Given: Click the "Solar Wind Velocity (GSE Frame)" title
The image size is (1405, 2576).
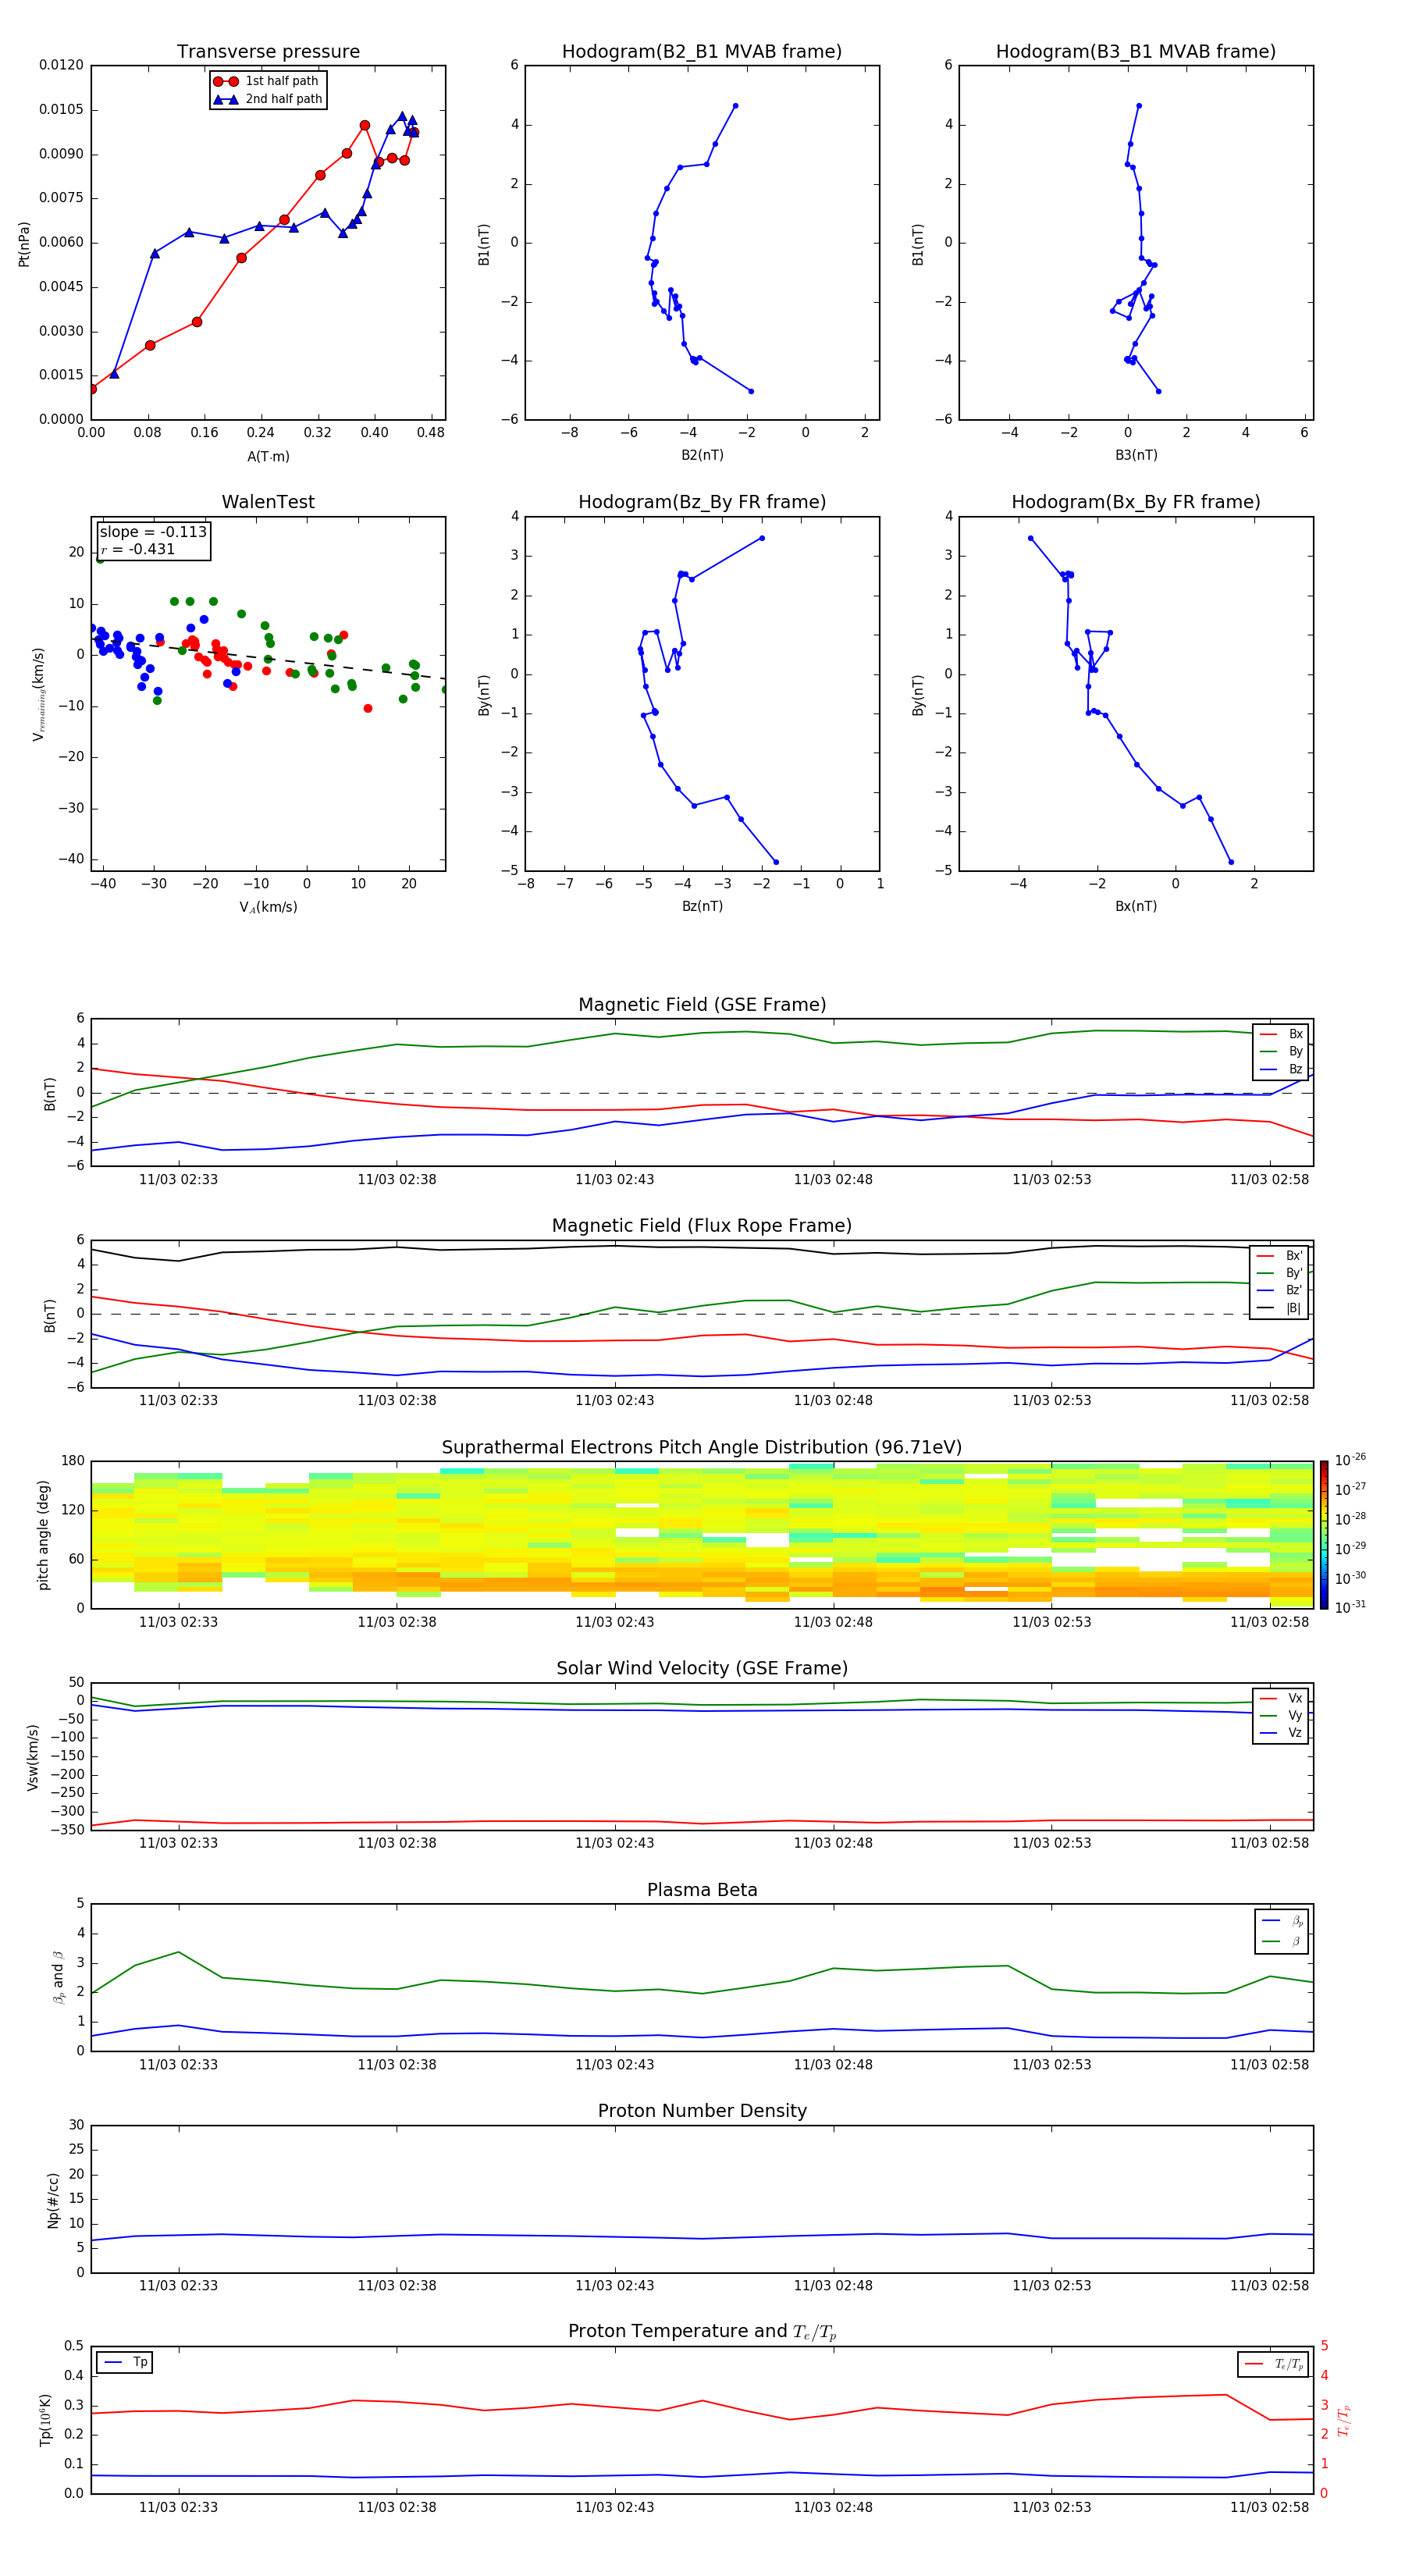Looking at the screenshot, I should pos(702,1668).
